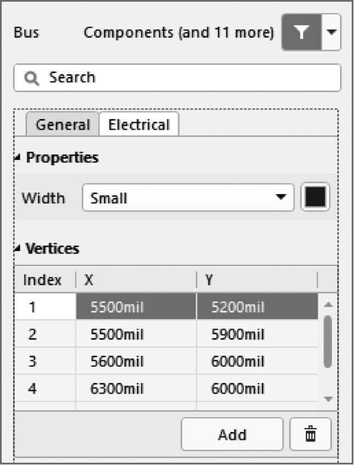Switch to the Electrical tab
This screenshot has width=354, height=465.
139,125
